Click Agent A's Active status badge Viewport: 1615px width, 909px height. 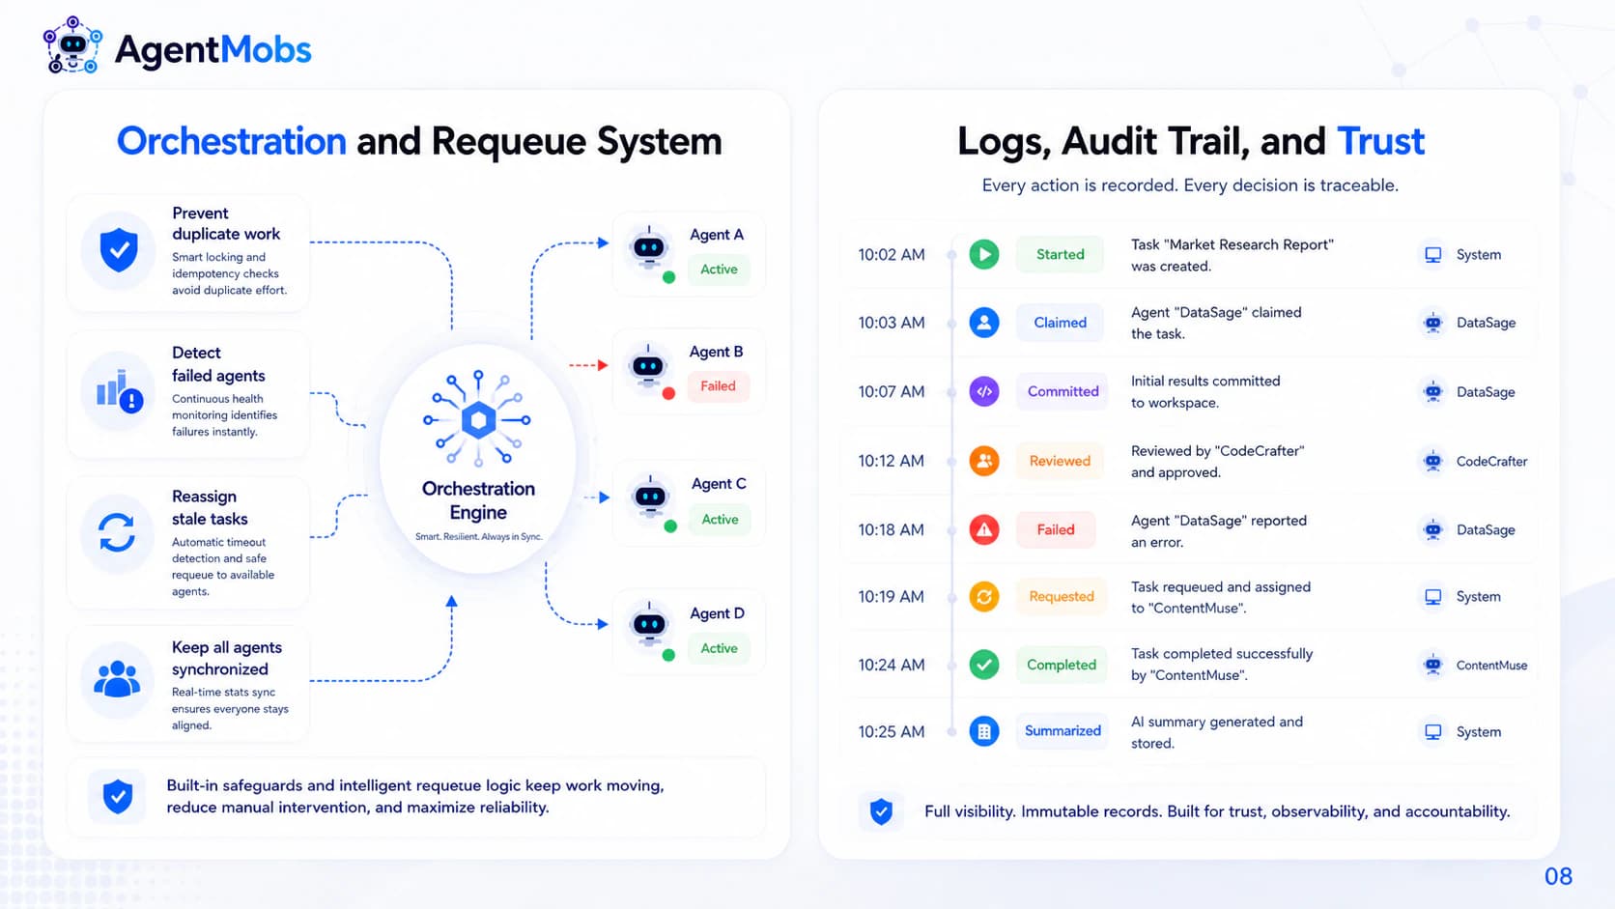click(719, 270)
